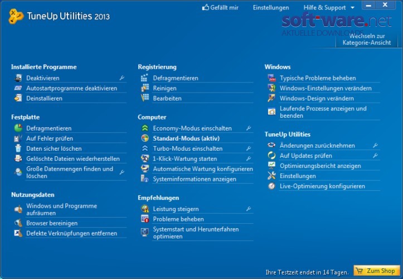
Task: Select the Daten sicher löschen link
Action: (54, 148)
